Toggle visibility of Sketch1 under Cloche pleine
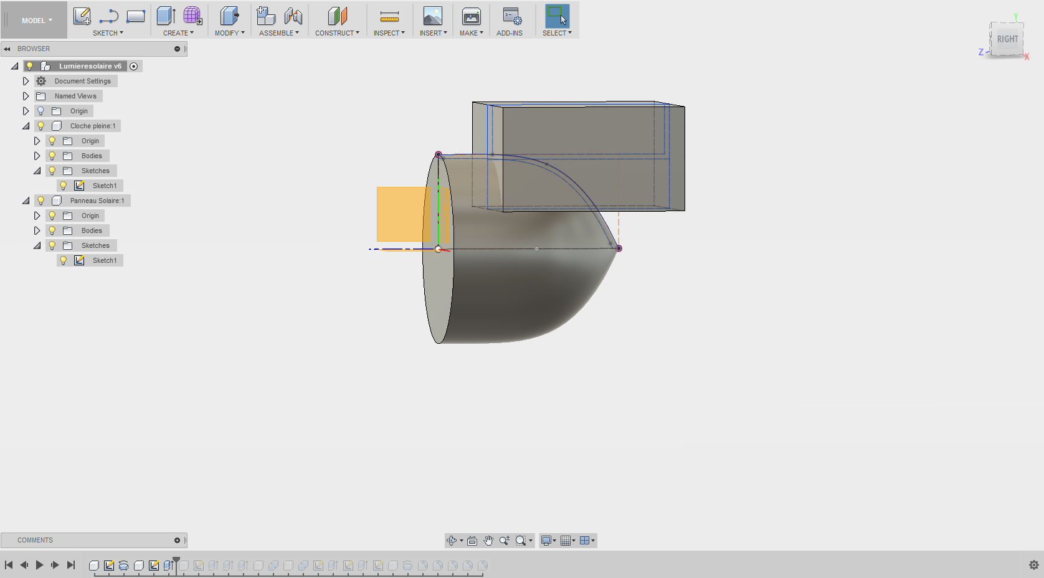The height and width of the screenshot is (578, 1044). pyautogui.click(x=63, y=186)
